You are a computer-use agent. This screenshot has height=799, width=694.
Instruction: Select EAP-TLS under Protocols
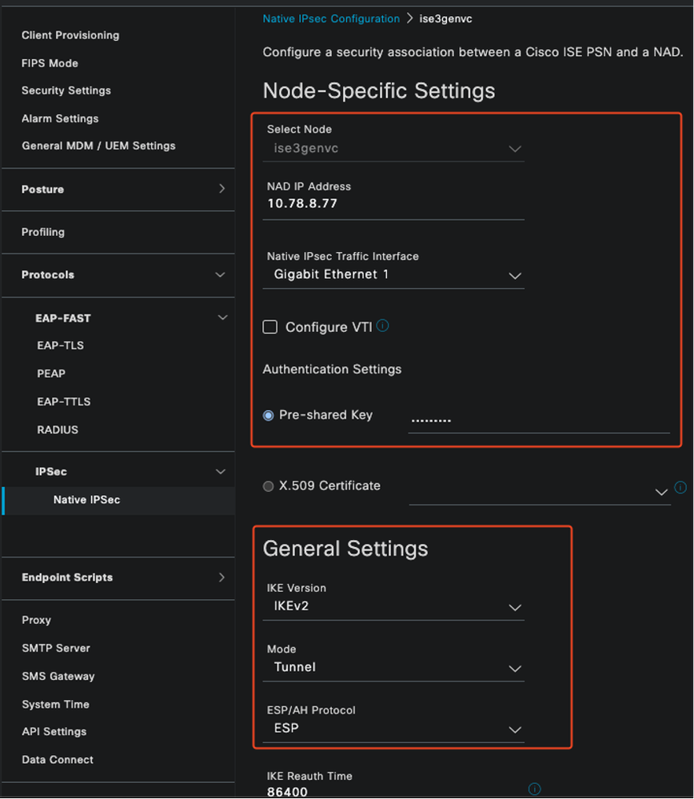pos(60,346)
